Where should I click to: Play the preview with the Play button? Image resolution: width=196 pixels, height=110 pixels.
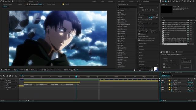point(148,10)
